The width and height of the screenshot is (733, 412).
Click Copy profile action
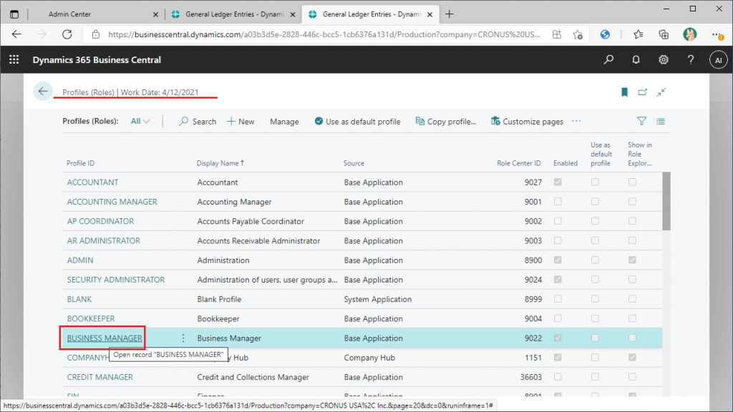446,122
